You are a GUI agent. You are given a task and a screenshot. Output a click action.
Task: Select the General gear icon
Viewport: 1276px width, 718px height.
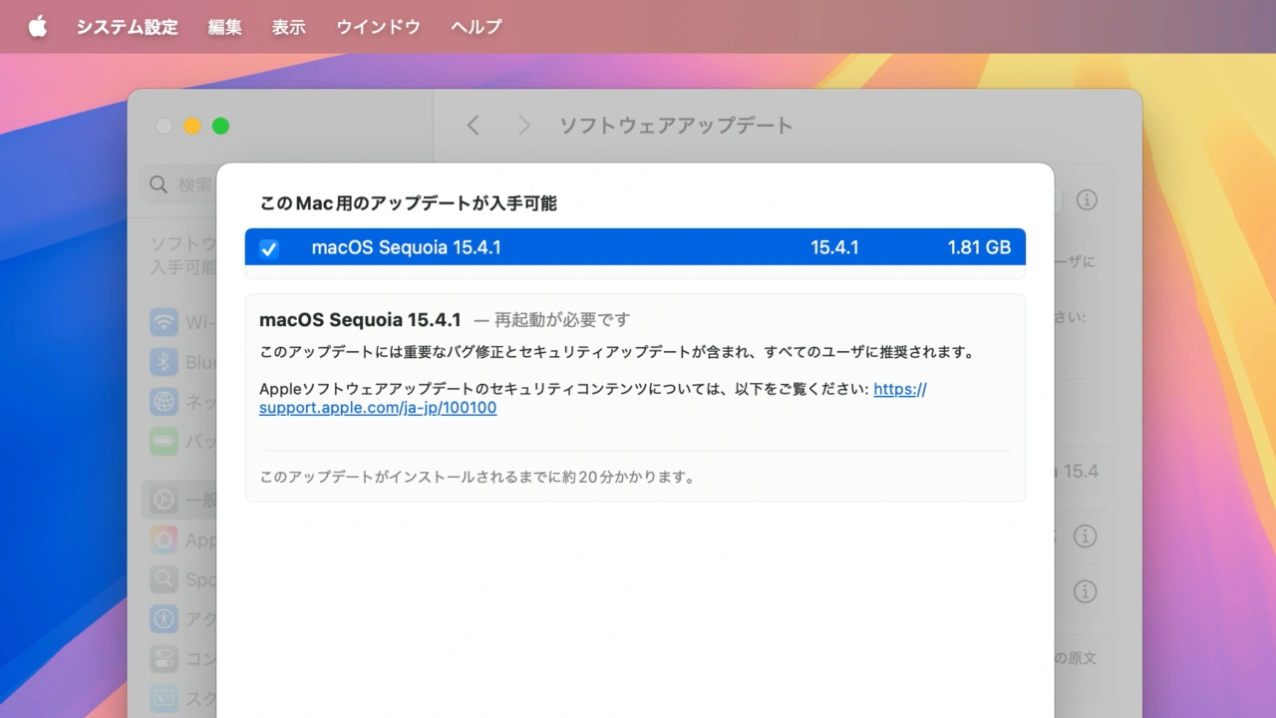pos(163,500)
